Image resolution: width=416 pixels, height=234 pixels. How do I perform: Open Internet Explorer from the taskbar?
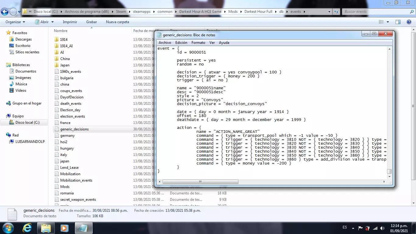[27, 228]
